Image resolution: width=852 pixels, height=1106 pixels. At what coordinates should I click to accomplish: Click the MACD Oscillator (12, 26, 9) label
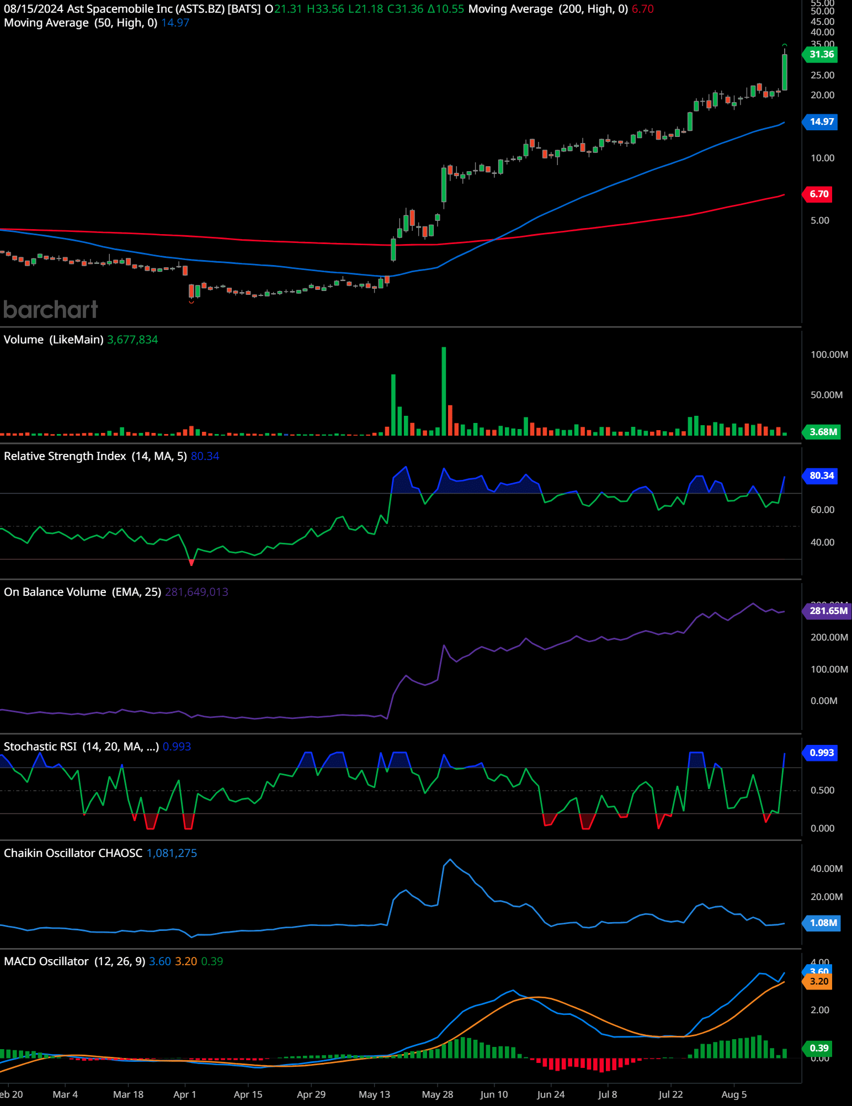(74, 961)
